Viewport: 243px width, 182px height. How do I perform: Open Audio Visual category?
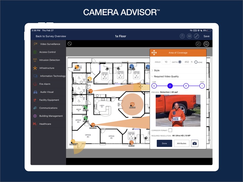48,92
